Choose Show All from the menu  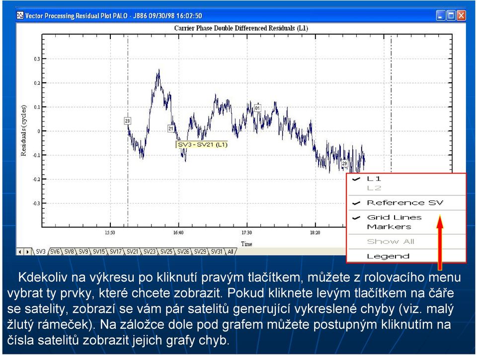pos(406,241)
